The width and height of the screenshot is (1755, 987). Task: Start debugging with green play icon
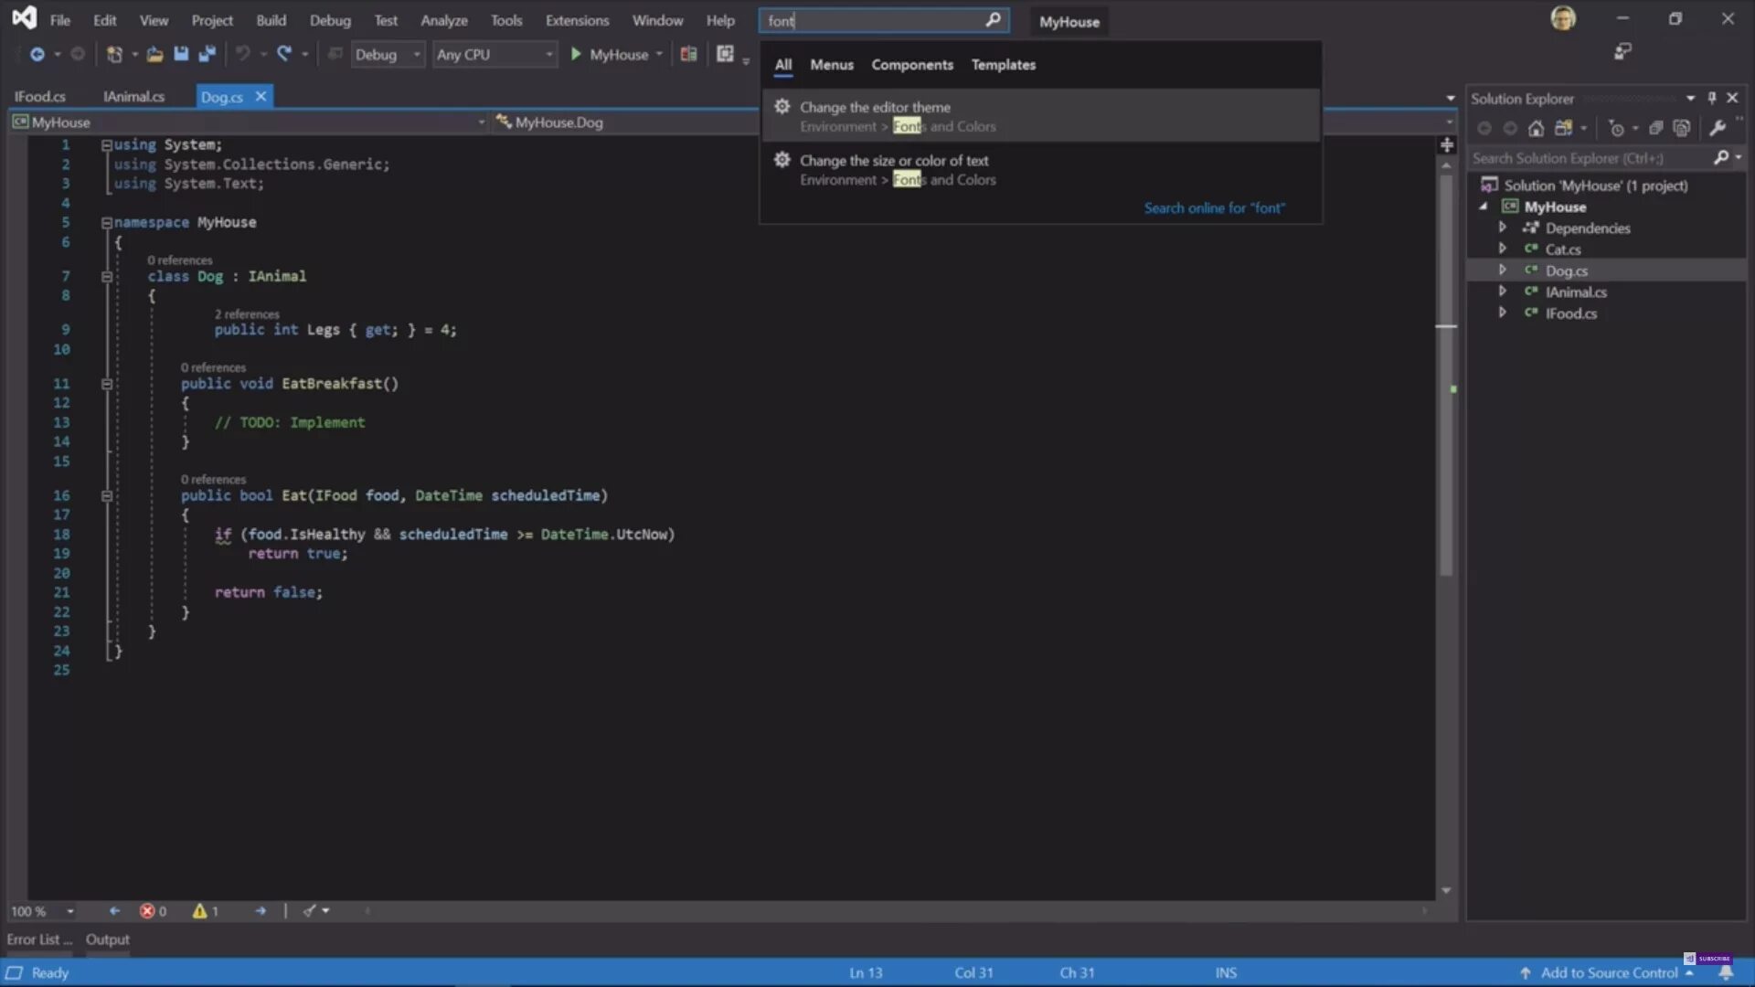click(x=576, y=54)
